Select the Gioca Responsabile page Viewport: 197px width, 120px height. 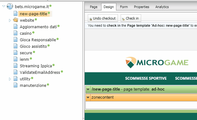(x=38, y=40)
